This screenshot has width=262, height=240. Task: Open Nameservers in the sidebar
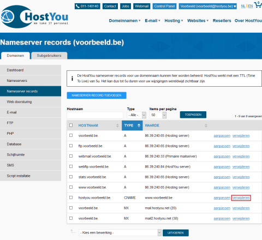tap(31, 81)
